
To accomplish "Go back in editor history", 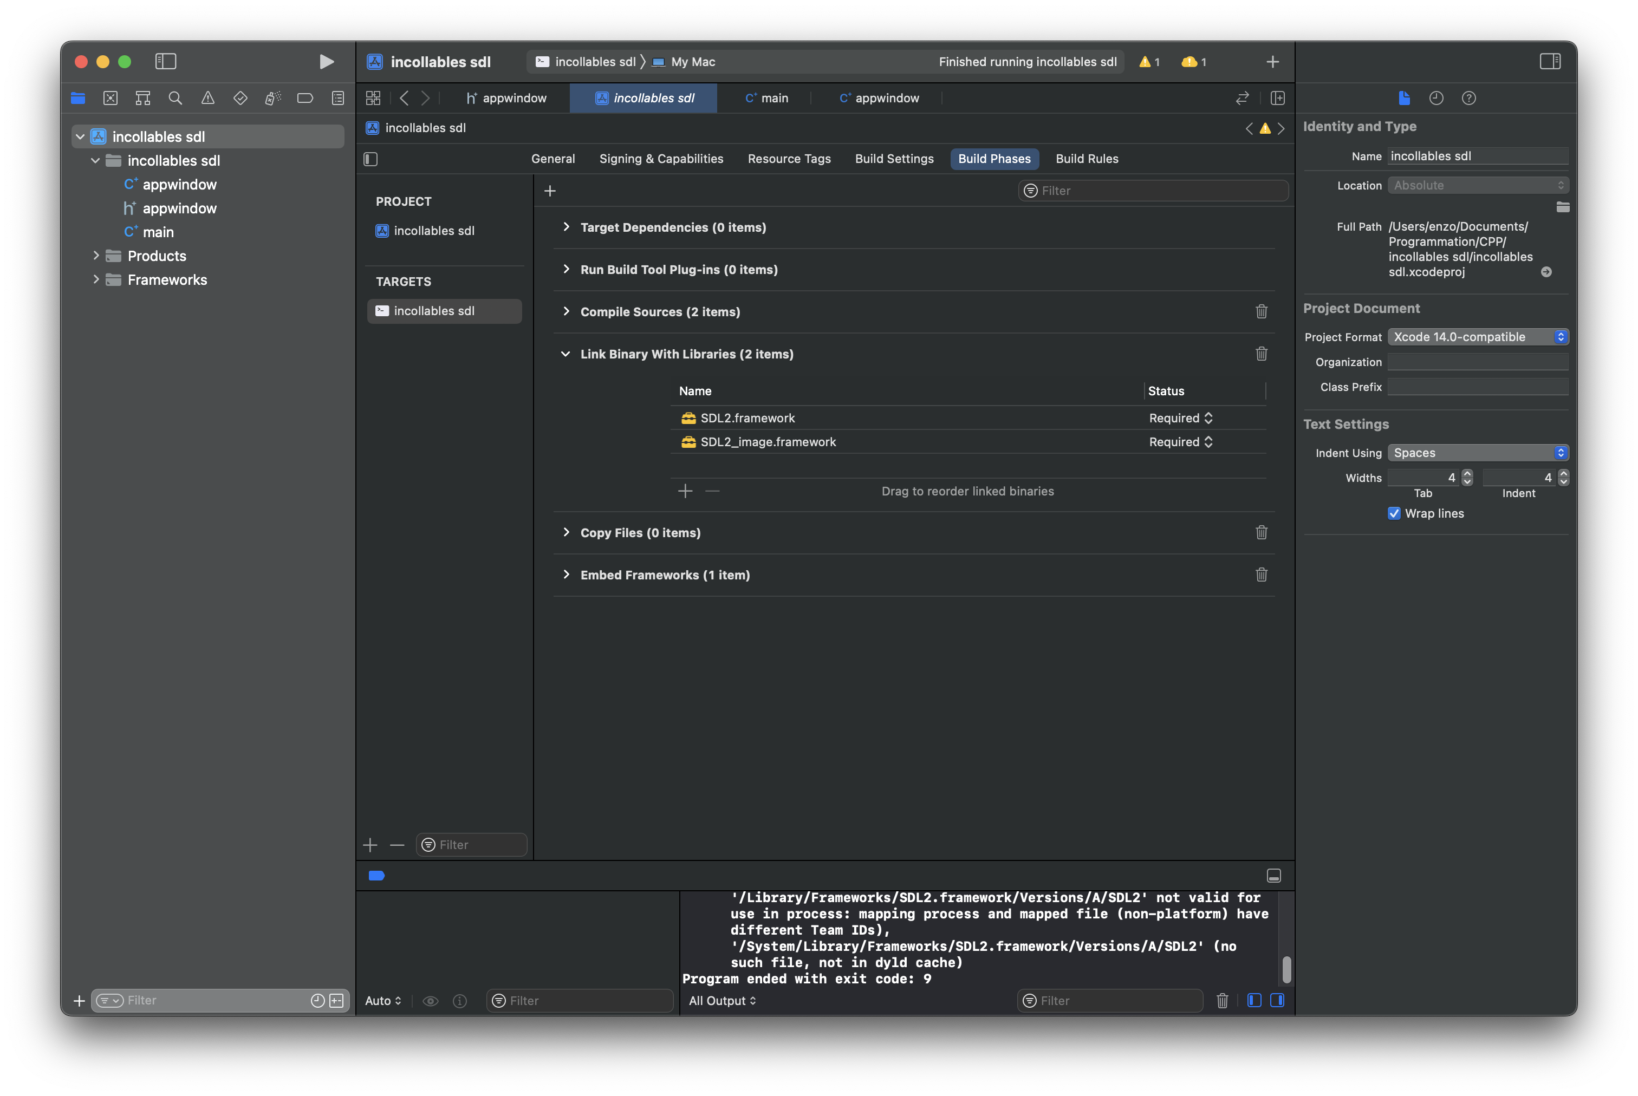I will tap(404, 98).
